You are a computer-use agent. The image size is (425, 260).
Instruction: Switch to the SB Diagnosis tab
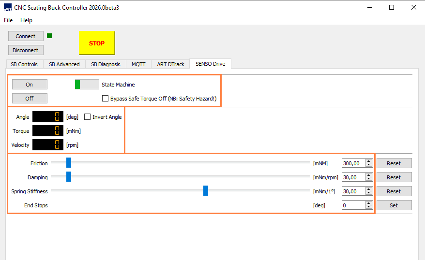pos(106,64)
